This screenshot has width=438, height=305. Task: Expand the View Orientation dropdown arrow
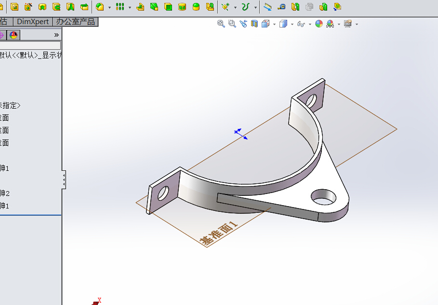pos(274,24)
